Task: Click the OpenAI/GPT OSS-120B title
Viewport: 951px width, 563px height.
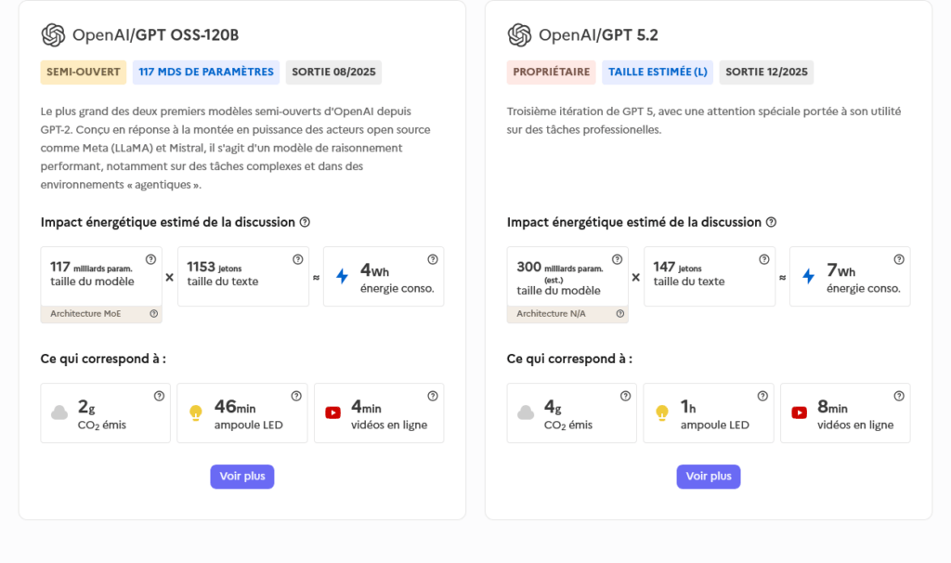Action: pos(155,35)
